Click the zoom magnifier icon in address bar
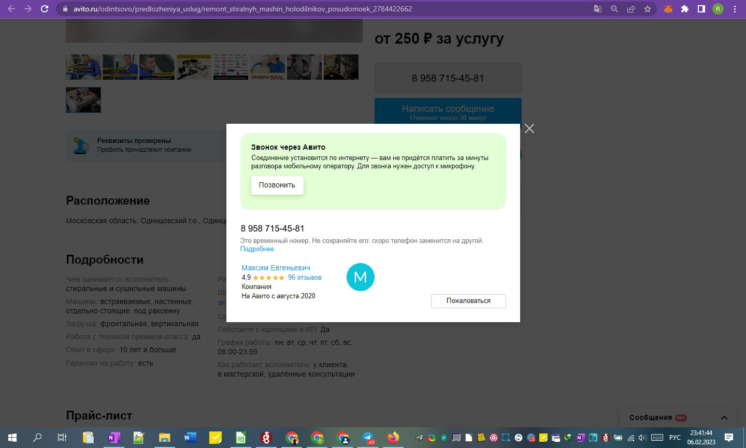The image size is (746, 448). tap(614, 9)
